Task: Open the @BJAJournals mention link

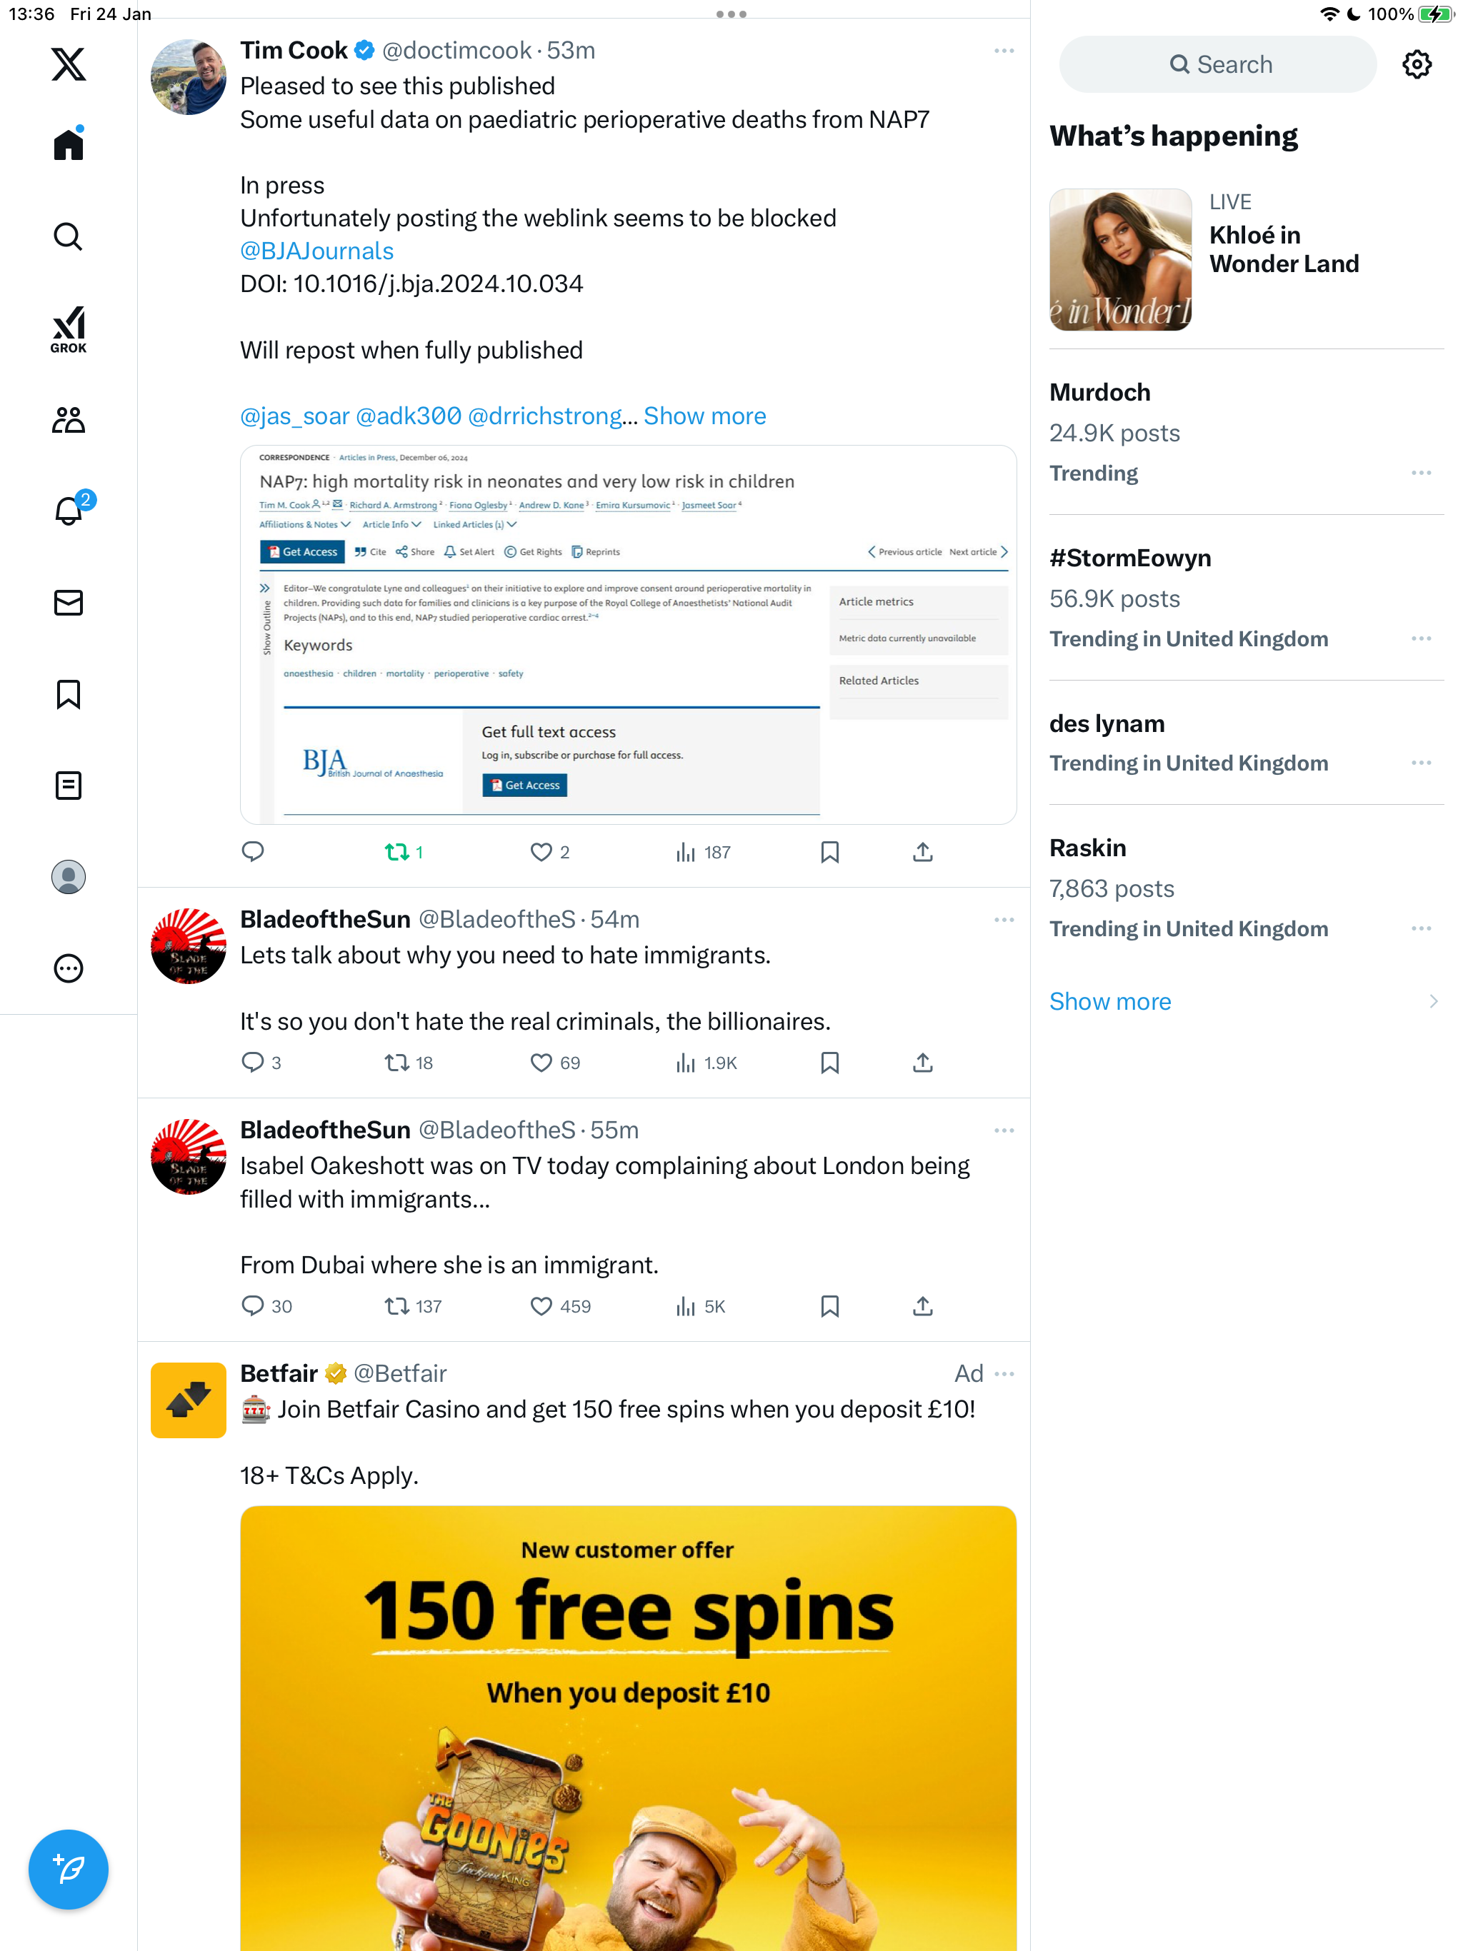Action: tap(316, 251)
